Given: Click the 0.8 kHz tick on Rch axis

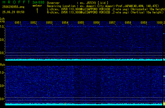Looking at the screenshot, I should (2, 99).
